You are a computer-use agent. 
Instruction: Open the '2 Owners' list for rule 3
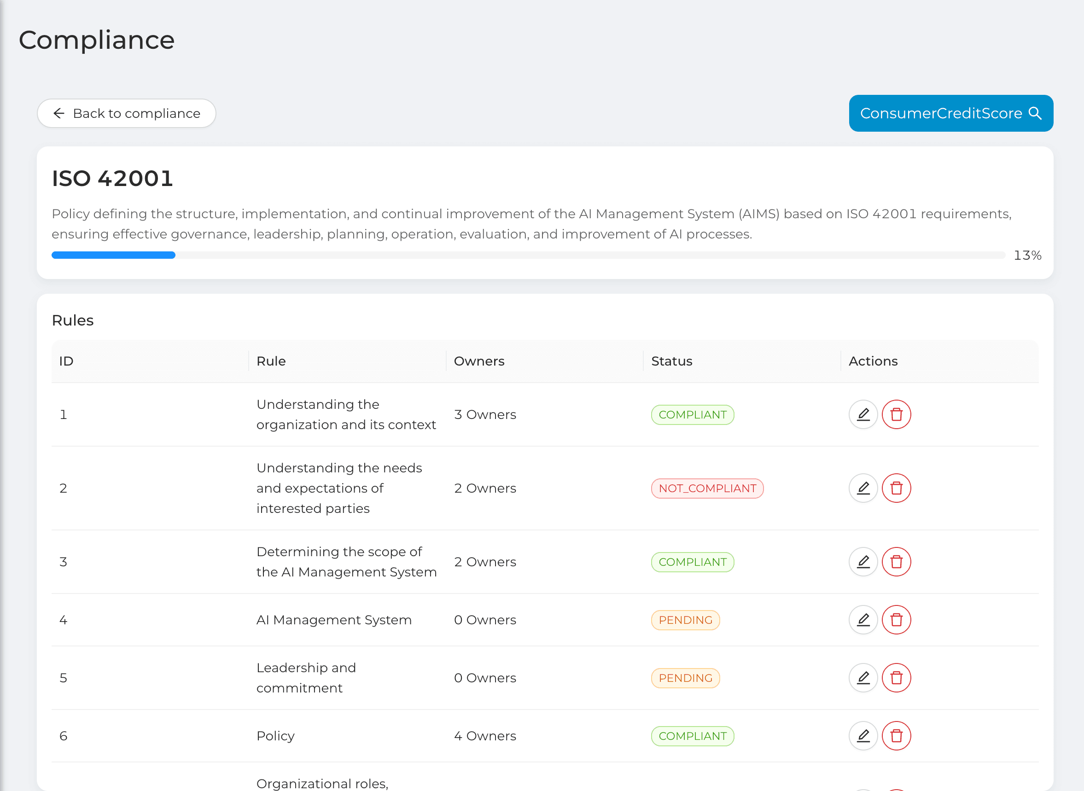coord(485,562)
